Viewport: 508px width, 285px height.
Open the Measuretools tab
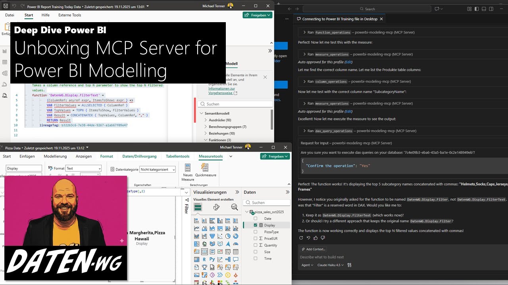(211, 156)
